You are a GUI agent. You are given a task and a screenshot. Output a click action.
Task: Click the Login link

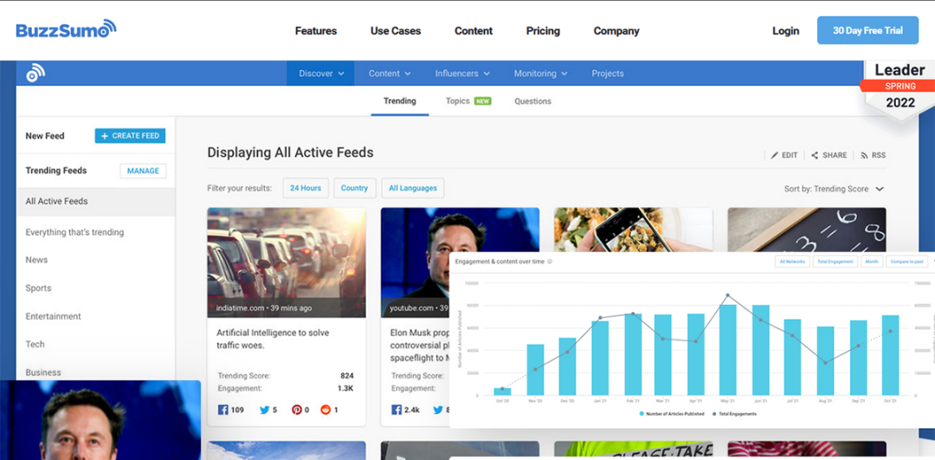pos(785,30)
